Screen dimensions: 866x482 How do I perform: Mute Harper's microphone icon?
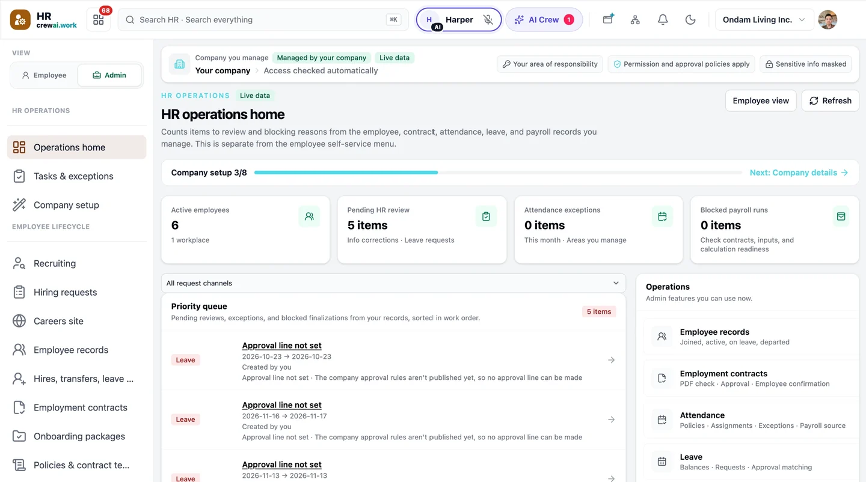click(x=488, y=20)
